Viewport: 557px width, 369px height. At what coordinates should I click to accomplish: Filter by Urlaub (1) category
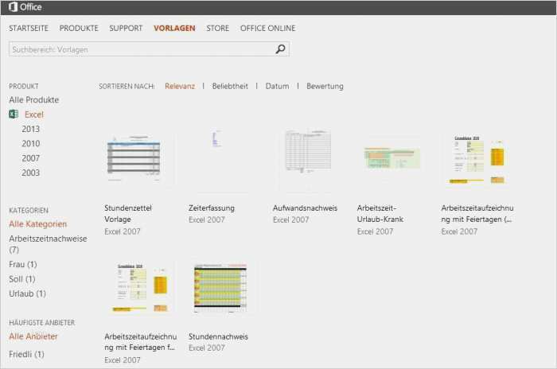pos(27,293)
